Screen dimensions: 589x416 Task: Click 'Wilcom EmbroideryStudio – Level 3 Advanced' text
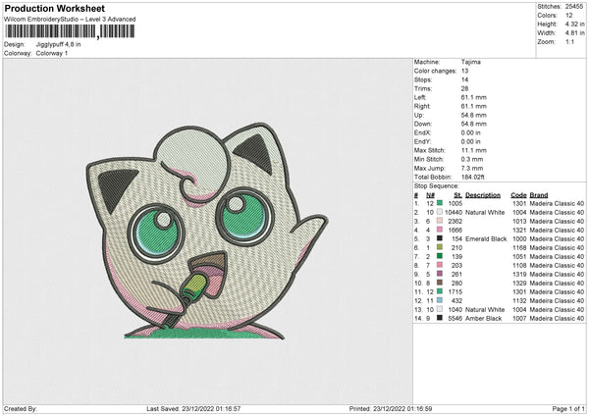pos(70,19)
